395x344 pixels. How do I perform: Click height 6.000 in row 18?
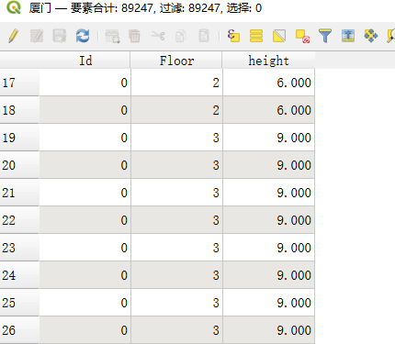(269, 110)
